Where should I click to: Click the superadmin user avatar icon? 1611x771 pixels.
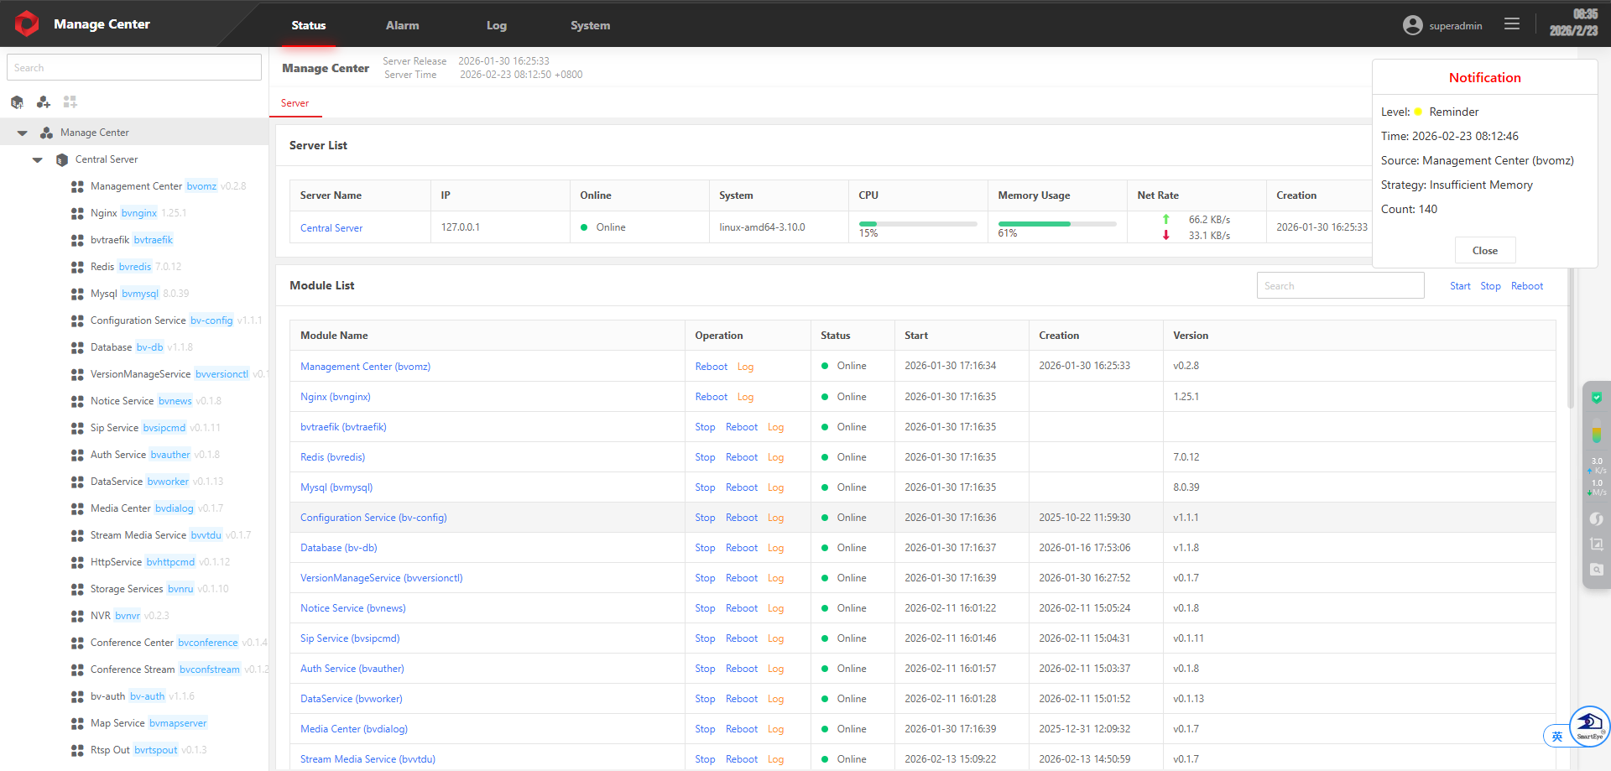pos(1413,25)
